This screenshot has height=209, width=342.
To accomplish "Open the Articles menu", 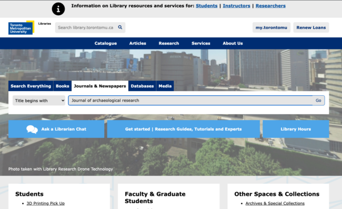I will pos(138,43).
